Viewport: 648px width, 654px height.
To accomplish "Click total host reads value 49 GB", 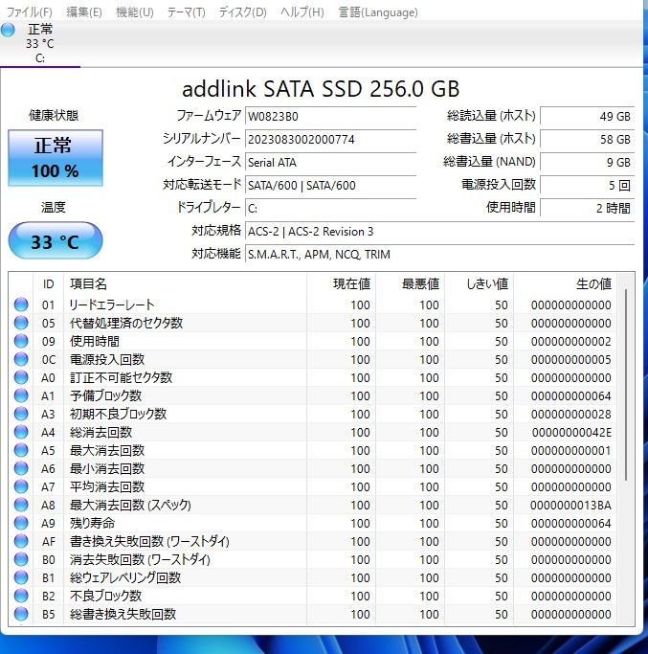I will click(x=587, y=116).
